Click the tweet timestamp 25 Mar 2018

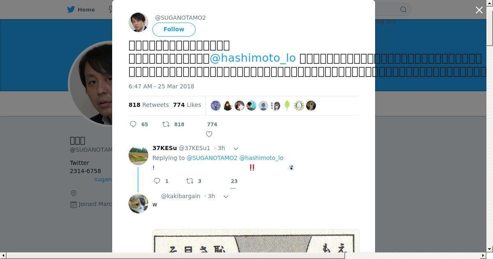click(x=161, y=86)
